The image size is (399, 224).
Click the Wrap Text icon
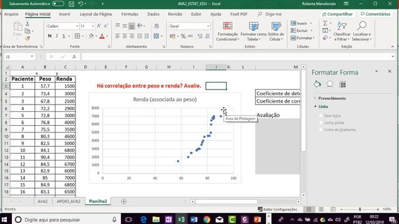(x=156, y=26)
